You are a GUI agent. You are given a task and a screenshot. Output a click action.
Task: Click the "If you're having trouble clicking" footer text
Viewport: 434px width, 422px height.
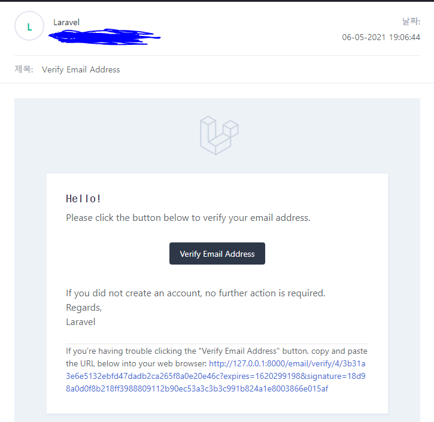217,351
